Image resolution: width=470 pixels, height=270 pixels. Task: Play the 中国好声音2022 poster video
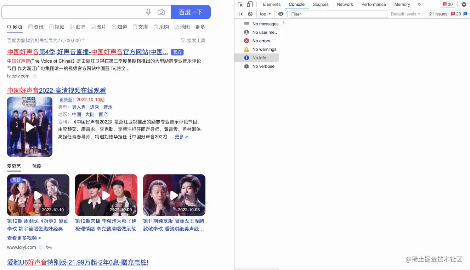coord(30,127)
